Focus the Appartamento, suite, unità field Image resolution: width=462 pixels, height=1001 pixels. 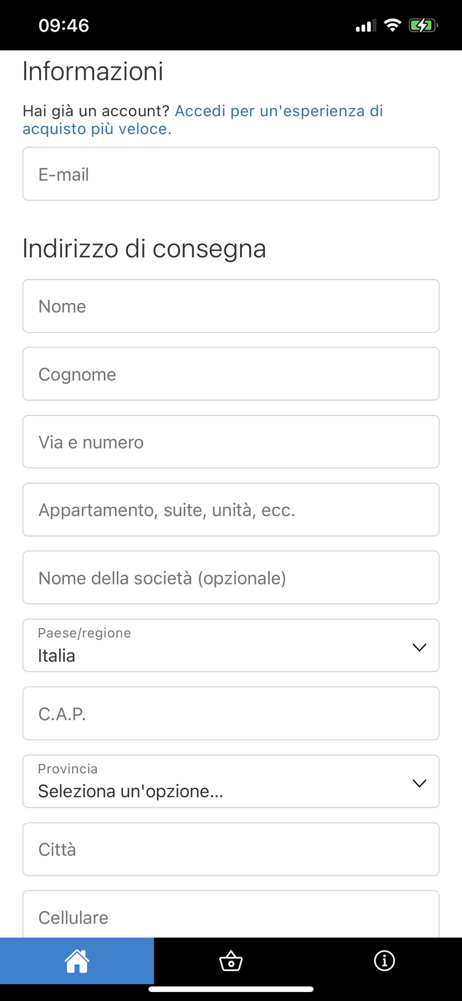click(231, 510)
